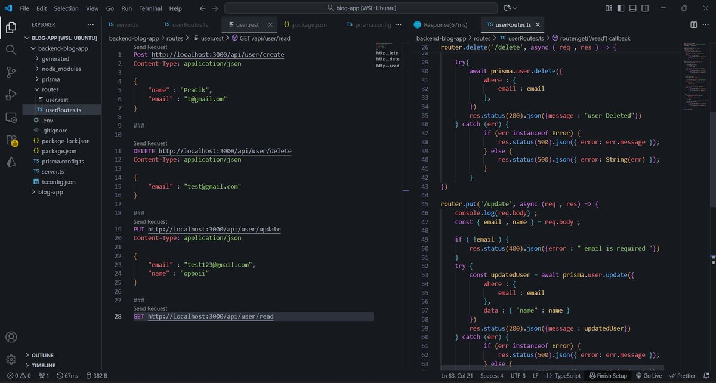Switch to the Response(67ms) tab
716x383 pixels.
(x=445, y=25)
